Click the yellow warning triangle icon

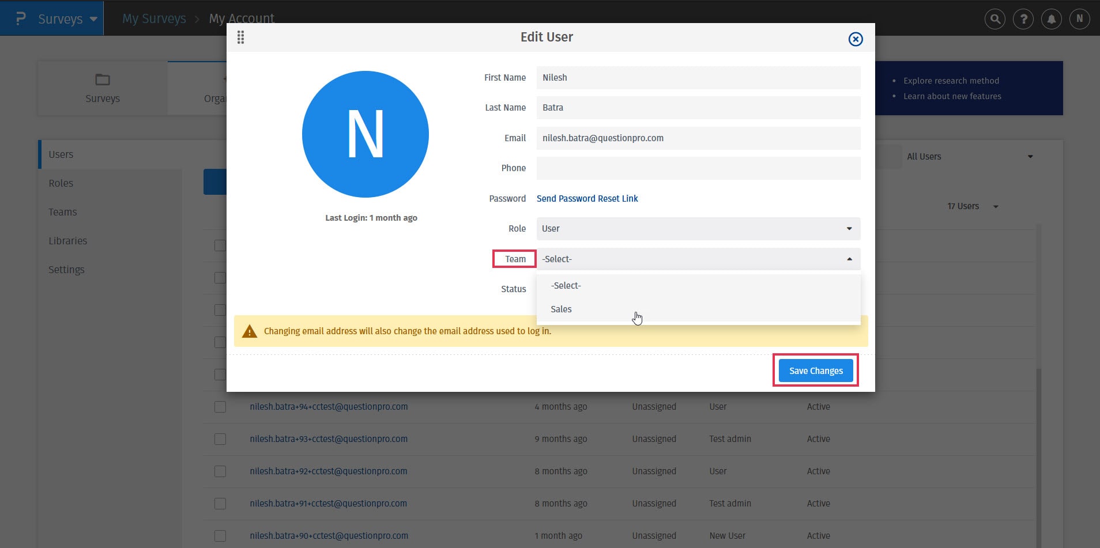(x=250, y=331)
